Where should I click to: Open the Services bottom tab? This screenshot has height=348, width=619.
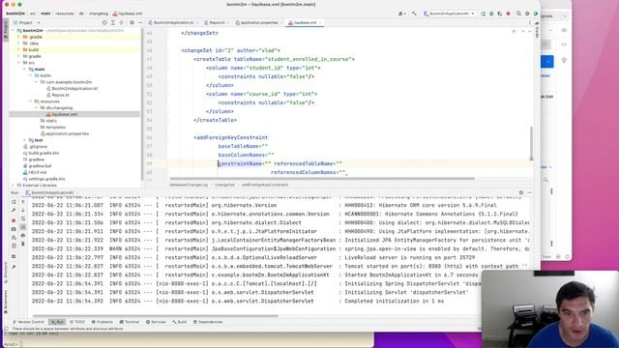click(157, 322)
